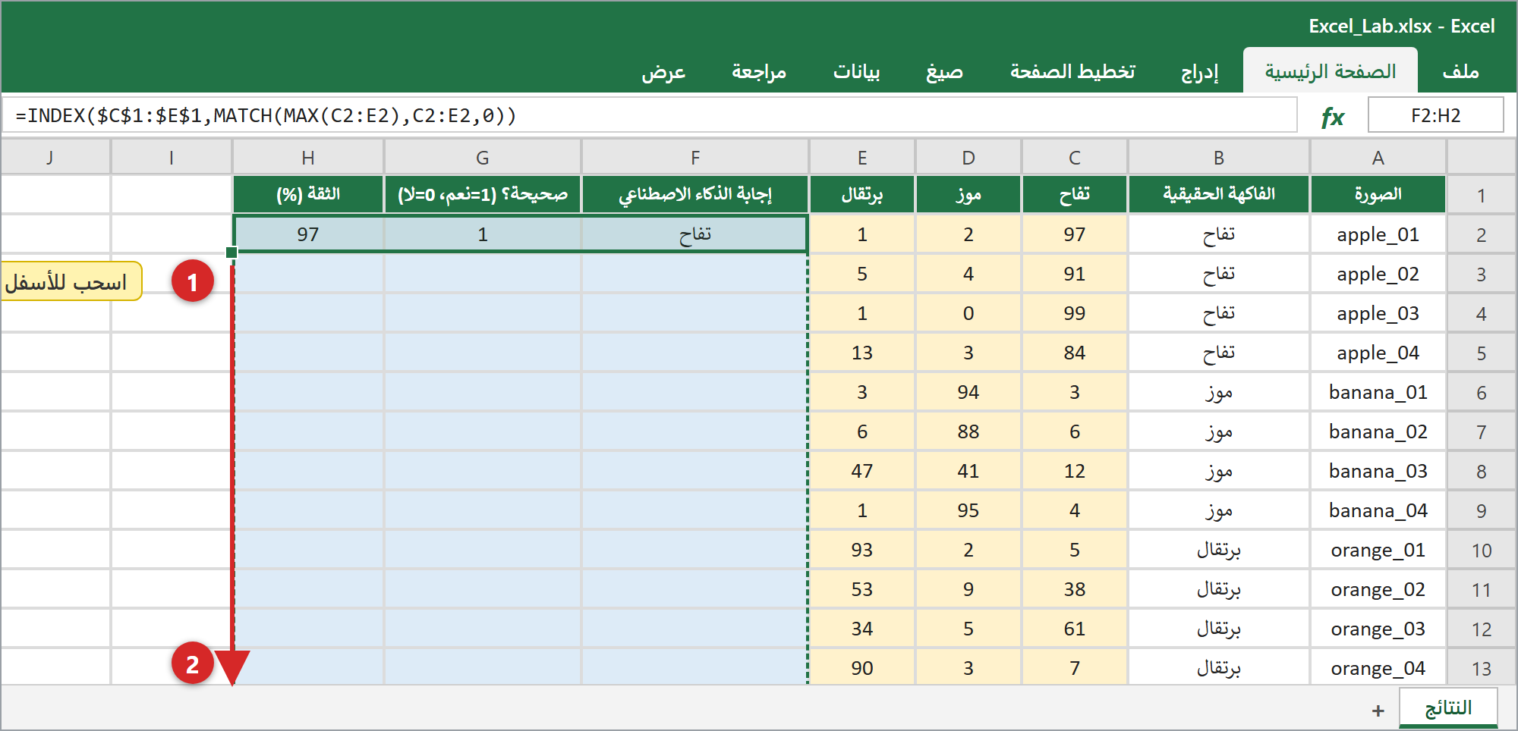This screenshot has width=1518, height=731.
Task: Open the بيانات (Data) tab
Action: (x=857, y=71)
